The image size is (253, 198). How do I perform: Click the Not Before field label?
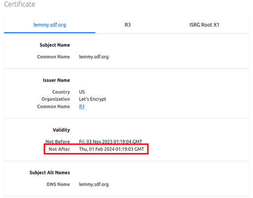[58, 142]
